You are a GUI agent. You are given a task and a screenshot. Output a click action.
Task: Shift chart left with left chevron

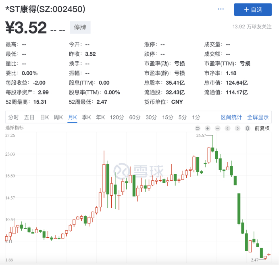click(x=227, y=128)
